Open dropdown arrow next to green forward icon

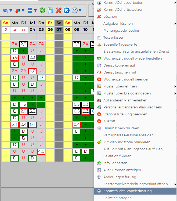11,11
